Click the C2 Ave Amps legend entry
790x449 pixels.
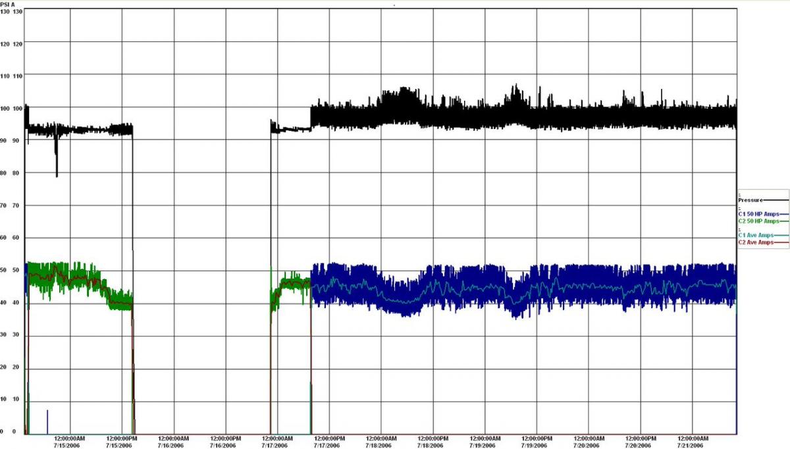(763, 243)
